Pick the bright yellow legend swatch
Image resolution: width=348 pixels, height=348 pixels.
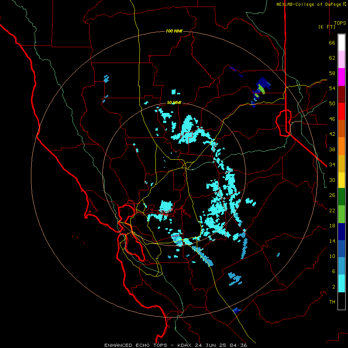tap(341, 180)
